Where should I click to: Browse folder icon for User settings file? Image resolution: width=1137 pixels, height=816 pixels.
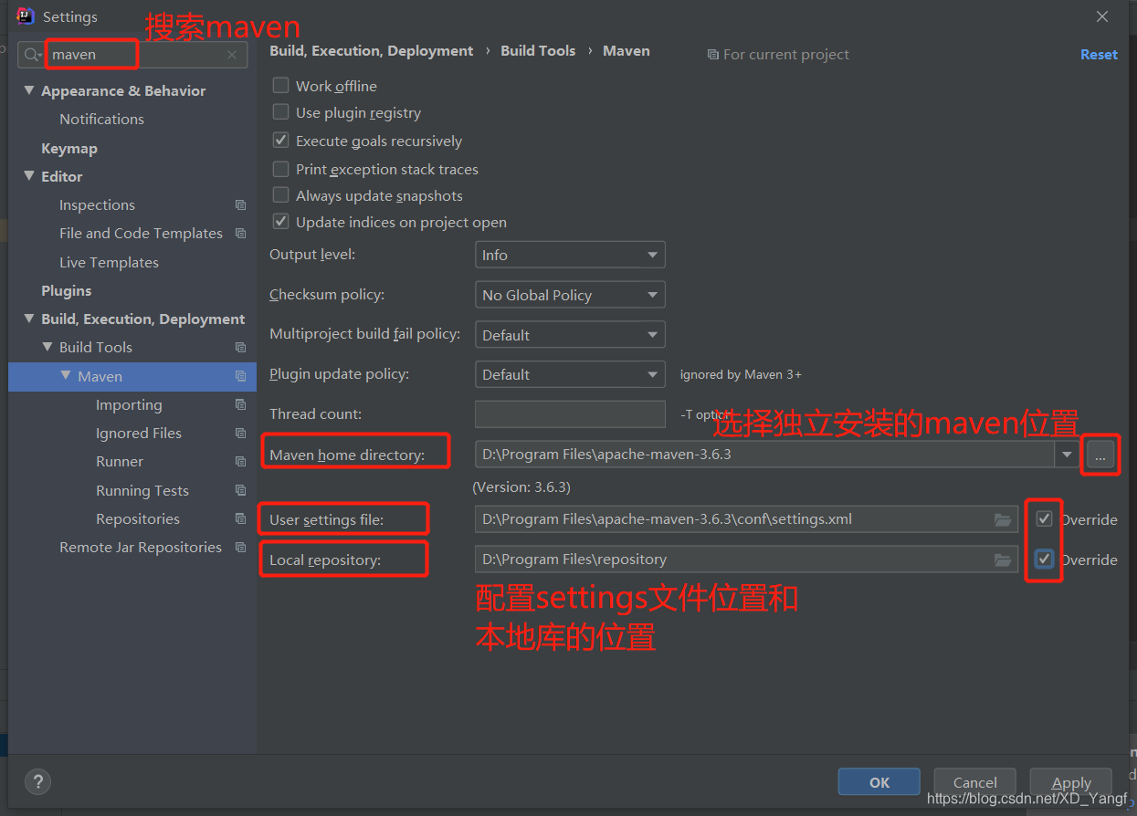(x=1003, y=519)
